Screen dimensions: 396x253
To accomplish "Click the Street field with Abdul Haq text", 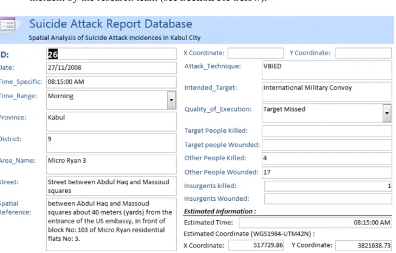I will [x=111, y=186].
